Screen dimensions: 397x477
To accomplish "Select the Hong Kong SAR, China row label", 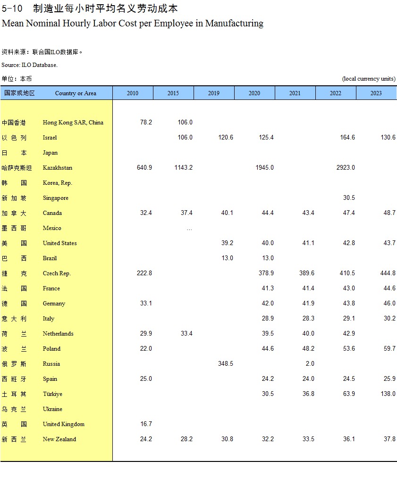I will [x=73, y=123].
